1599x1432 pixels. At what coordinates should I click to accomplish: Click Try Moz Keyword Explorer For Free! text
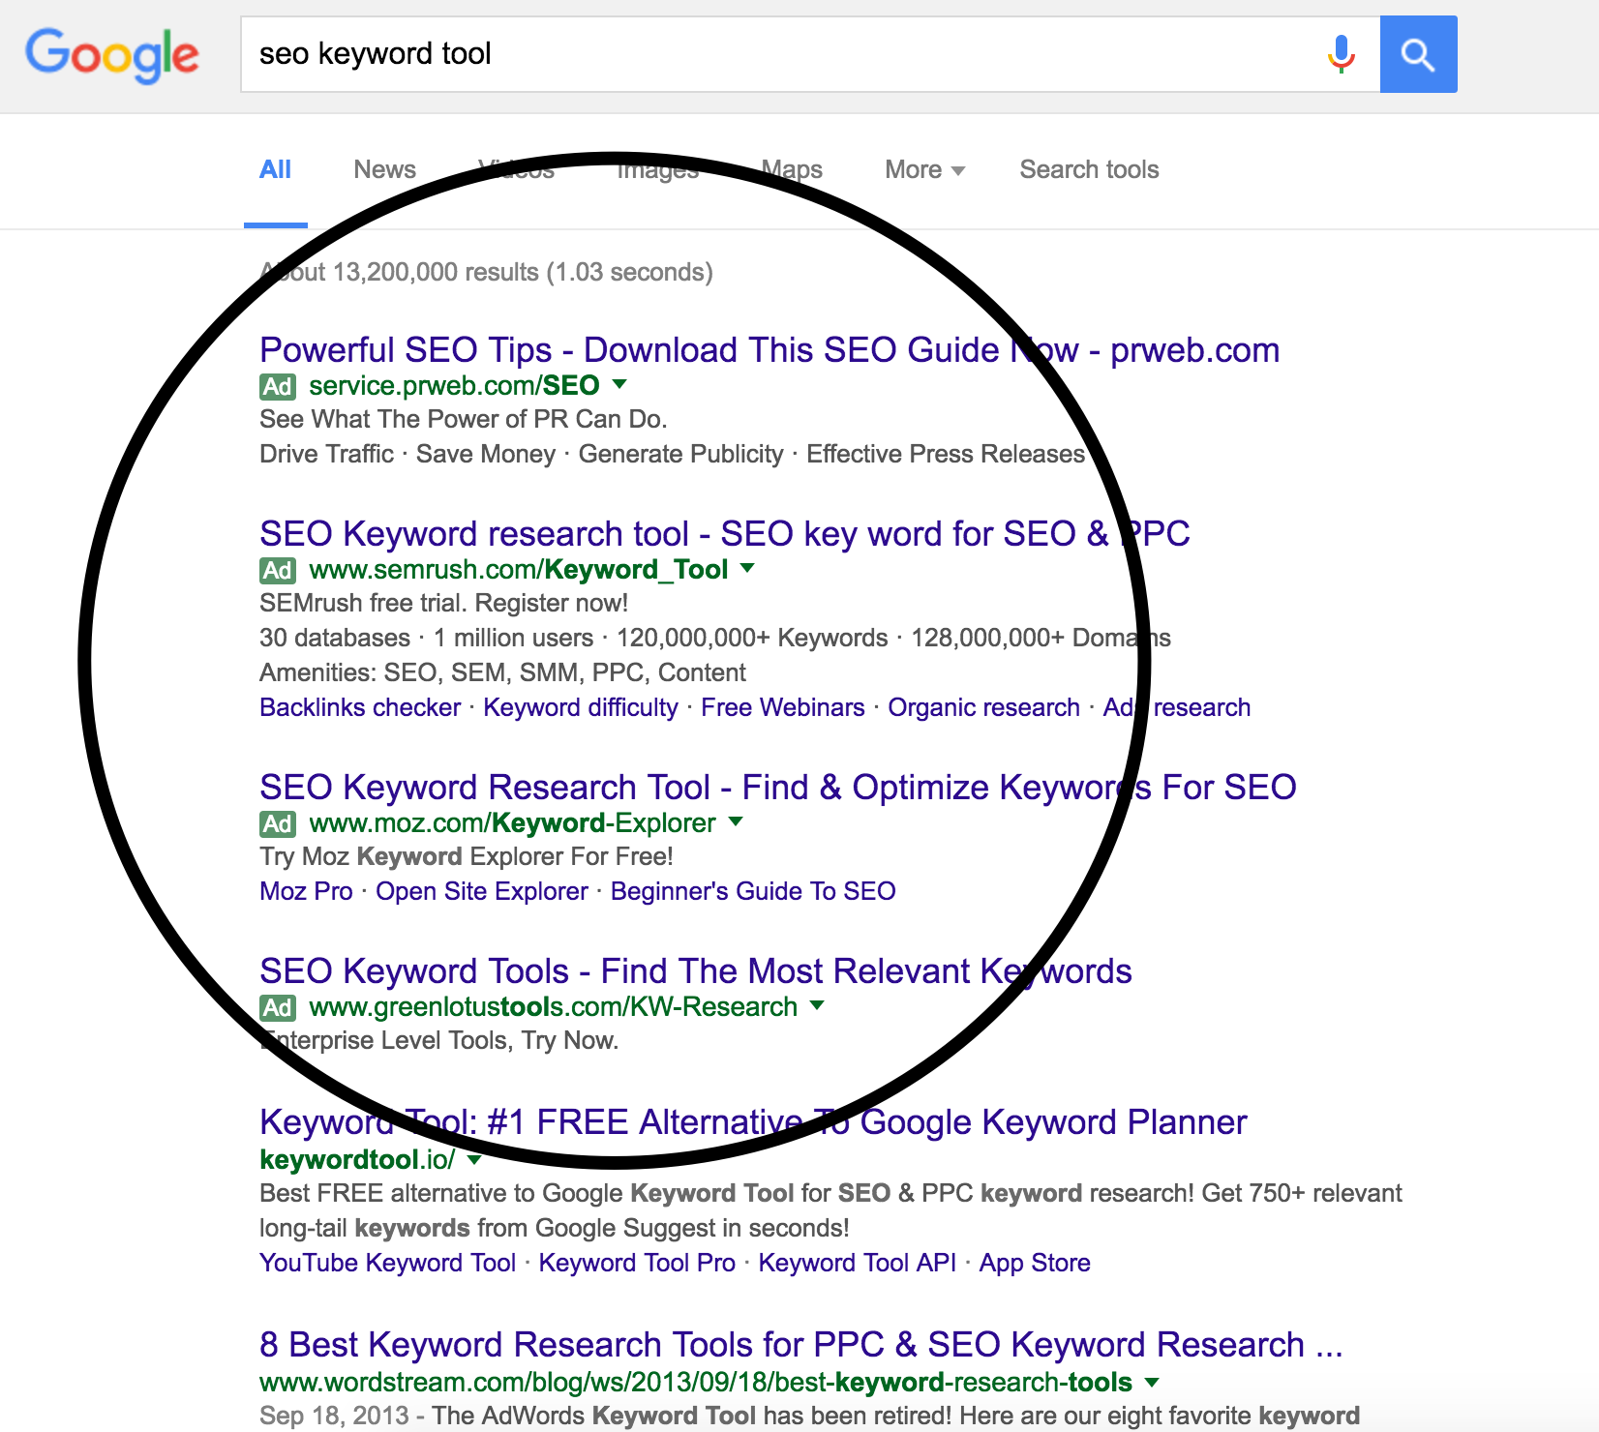click(x=467, y=856)
